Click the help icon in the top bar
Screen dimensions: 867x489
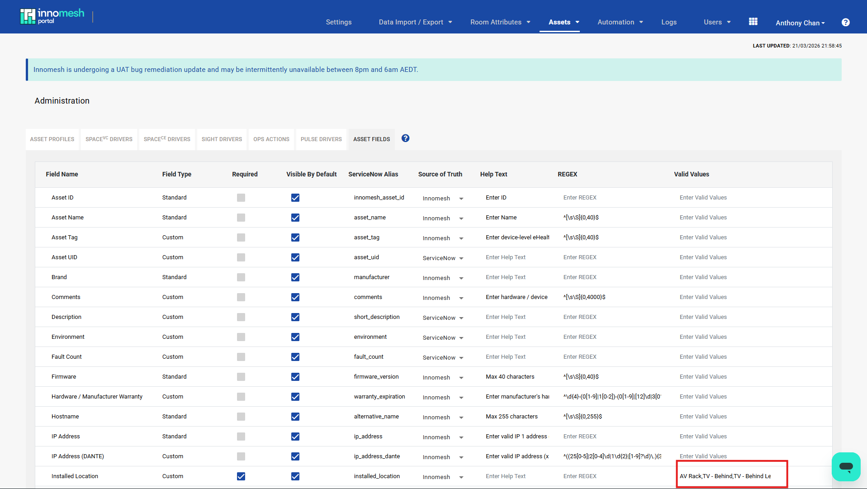[845, 22]
